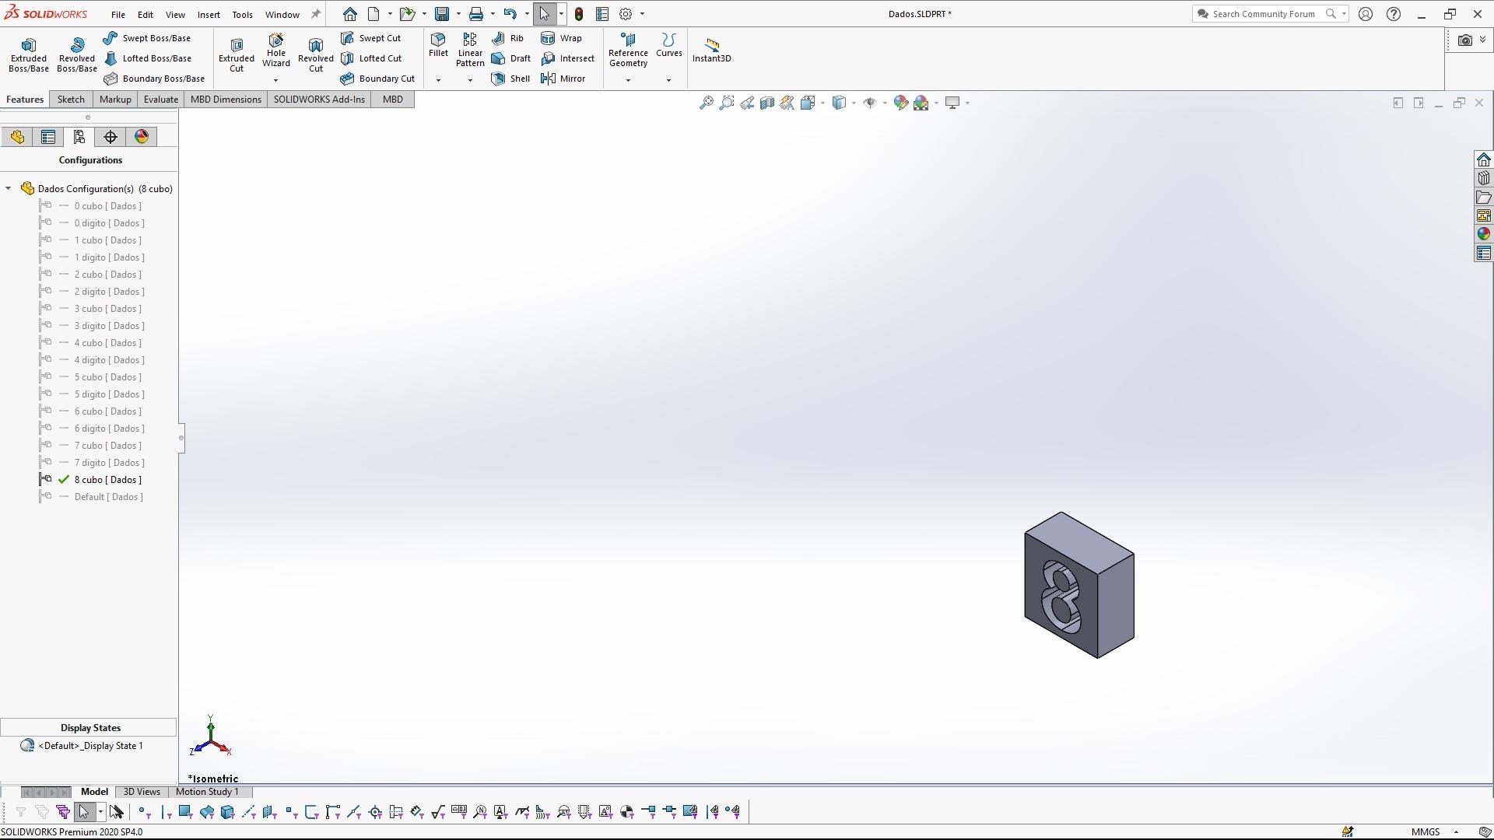Click the Swept Cut tool

(370, 38)
